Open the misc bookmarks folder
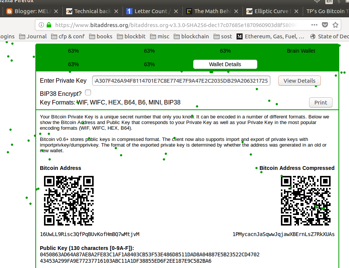Image resolution: width=349 pixels, height=268 pixels. 160,36
